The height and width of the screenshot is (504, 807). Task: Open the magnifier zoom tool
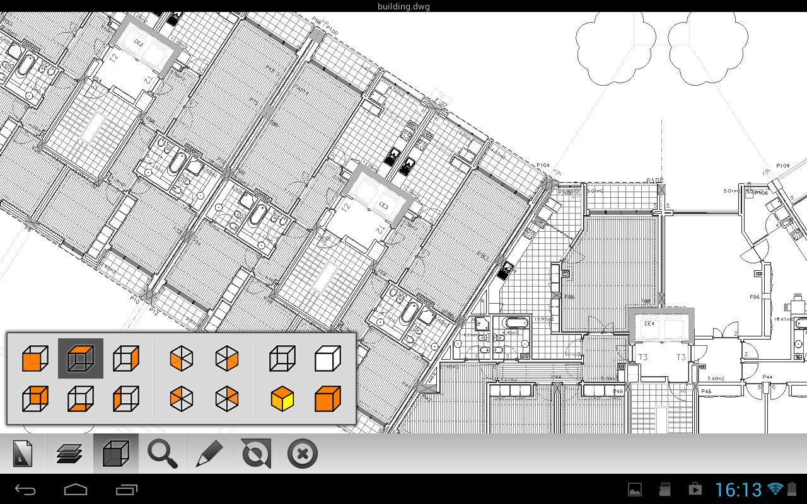[x=163, y=454]
